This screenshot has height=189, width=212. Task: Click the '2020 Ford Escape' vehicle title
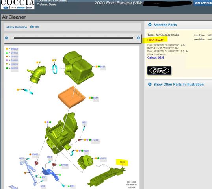113,3
